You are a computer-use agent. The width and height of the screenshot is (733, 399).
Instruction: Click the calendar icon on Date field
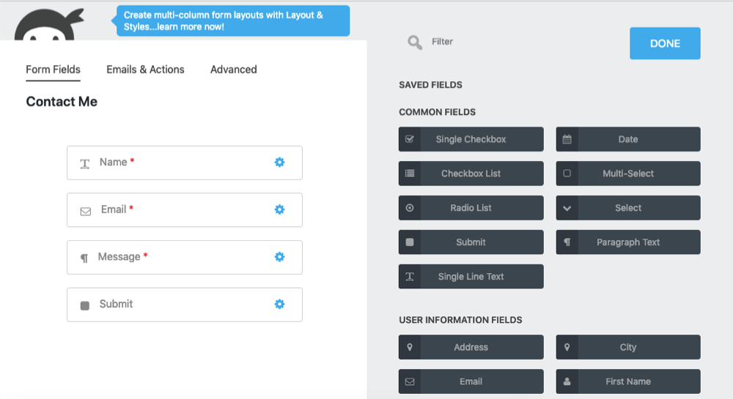click(x=567, y=139)
